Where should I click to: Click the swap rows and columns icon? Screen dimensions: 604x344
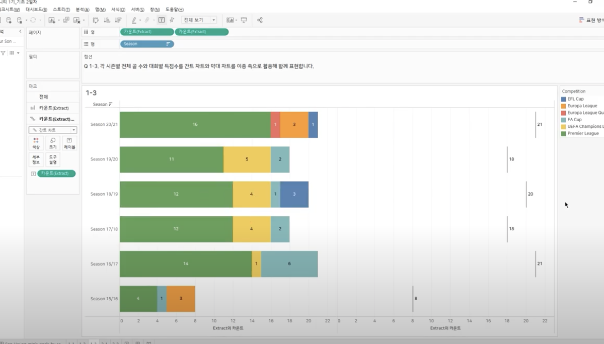click(x=96, y=20)
